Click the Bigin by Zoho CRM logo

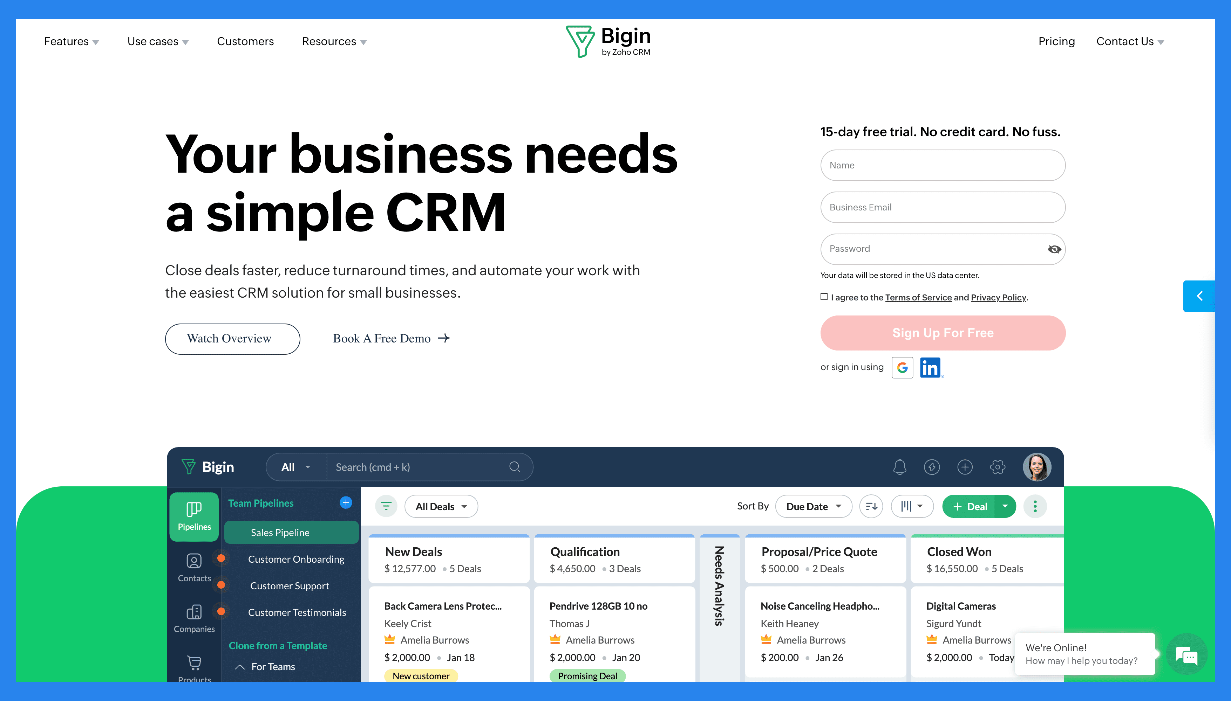608,41
